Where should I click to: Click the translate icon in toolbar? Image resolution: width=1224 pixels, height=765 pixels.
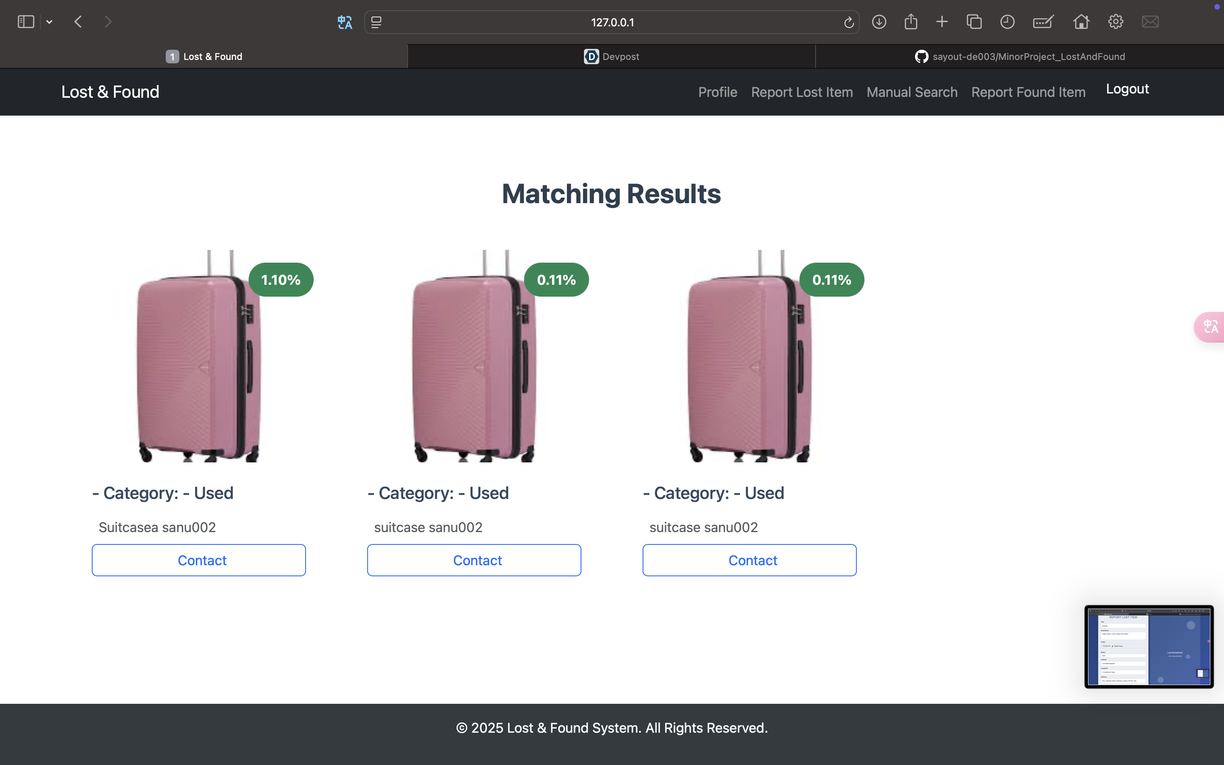345,22
